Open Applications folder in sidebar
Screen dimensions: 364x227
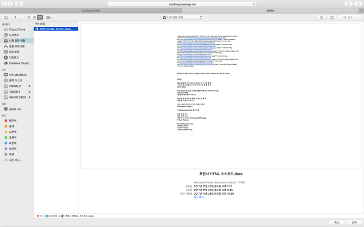tap(17, 46)
